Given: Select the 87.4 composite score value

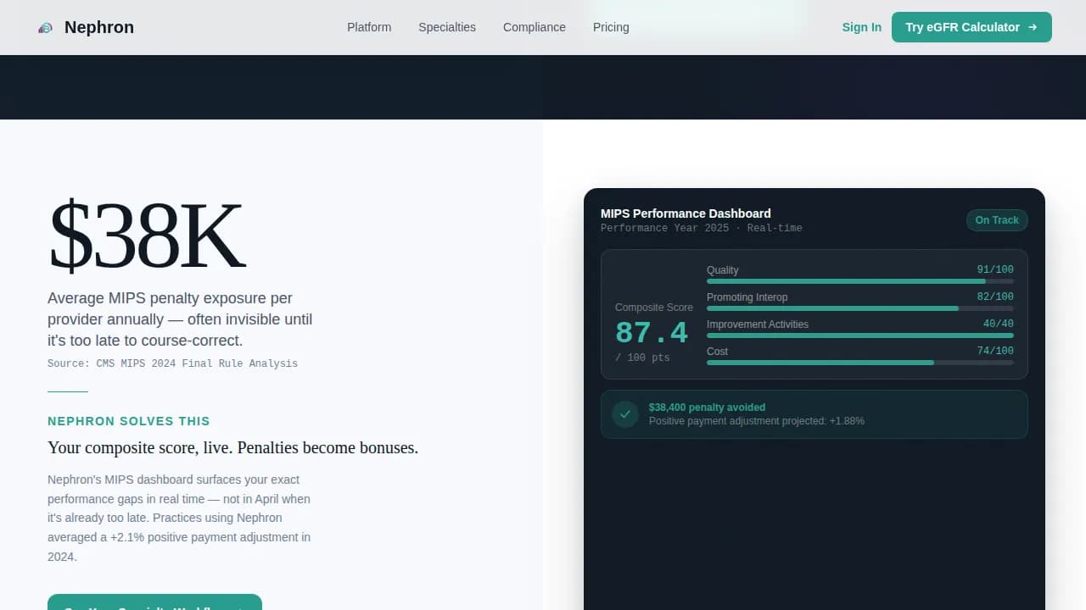Looking at the screenshot, I should point(652,332).
